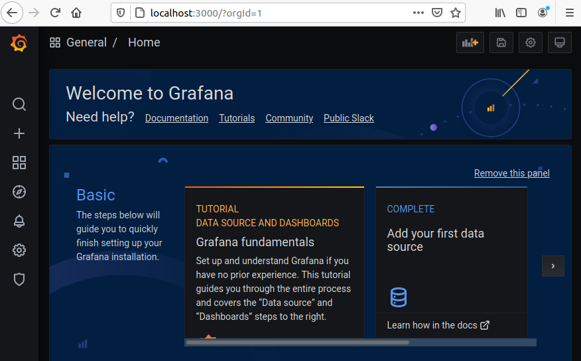581x361 pixels.
Task: Show site information page icon in address bar
Action: [x=140, y=13]
